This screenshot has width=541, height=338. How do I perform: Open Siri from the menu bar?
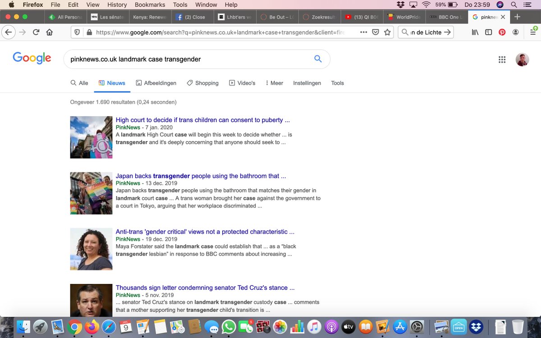point(500,5)
